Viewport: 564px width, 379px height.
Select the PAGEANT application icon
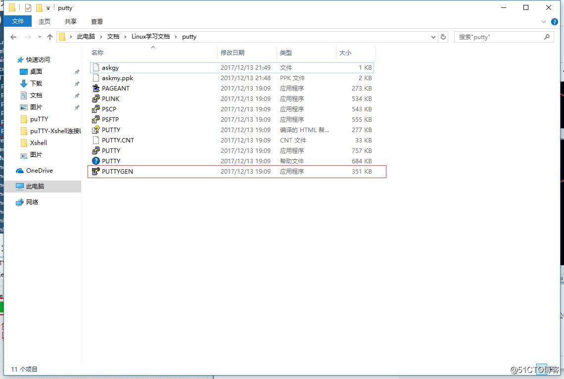pyautogui.click(x=95, y=89)
